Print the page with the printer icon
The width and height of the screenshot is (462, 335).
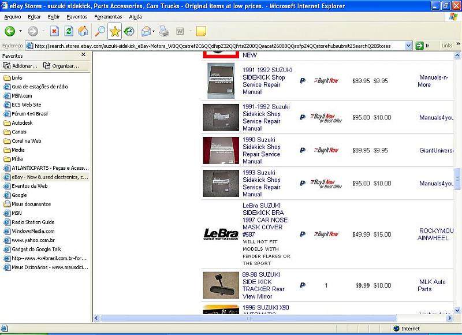click(x=164, y=31)
